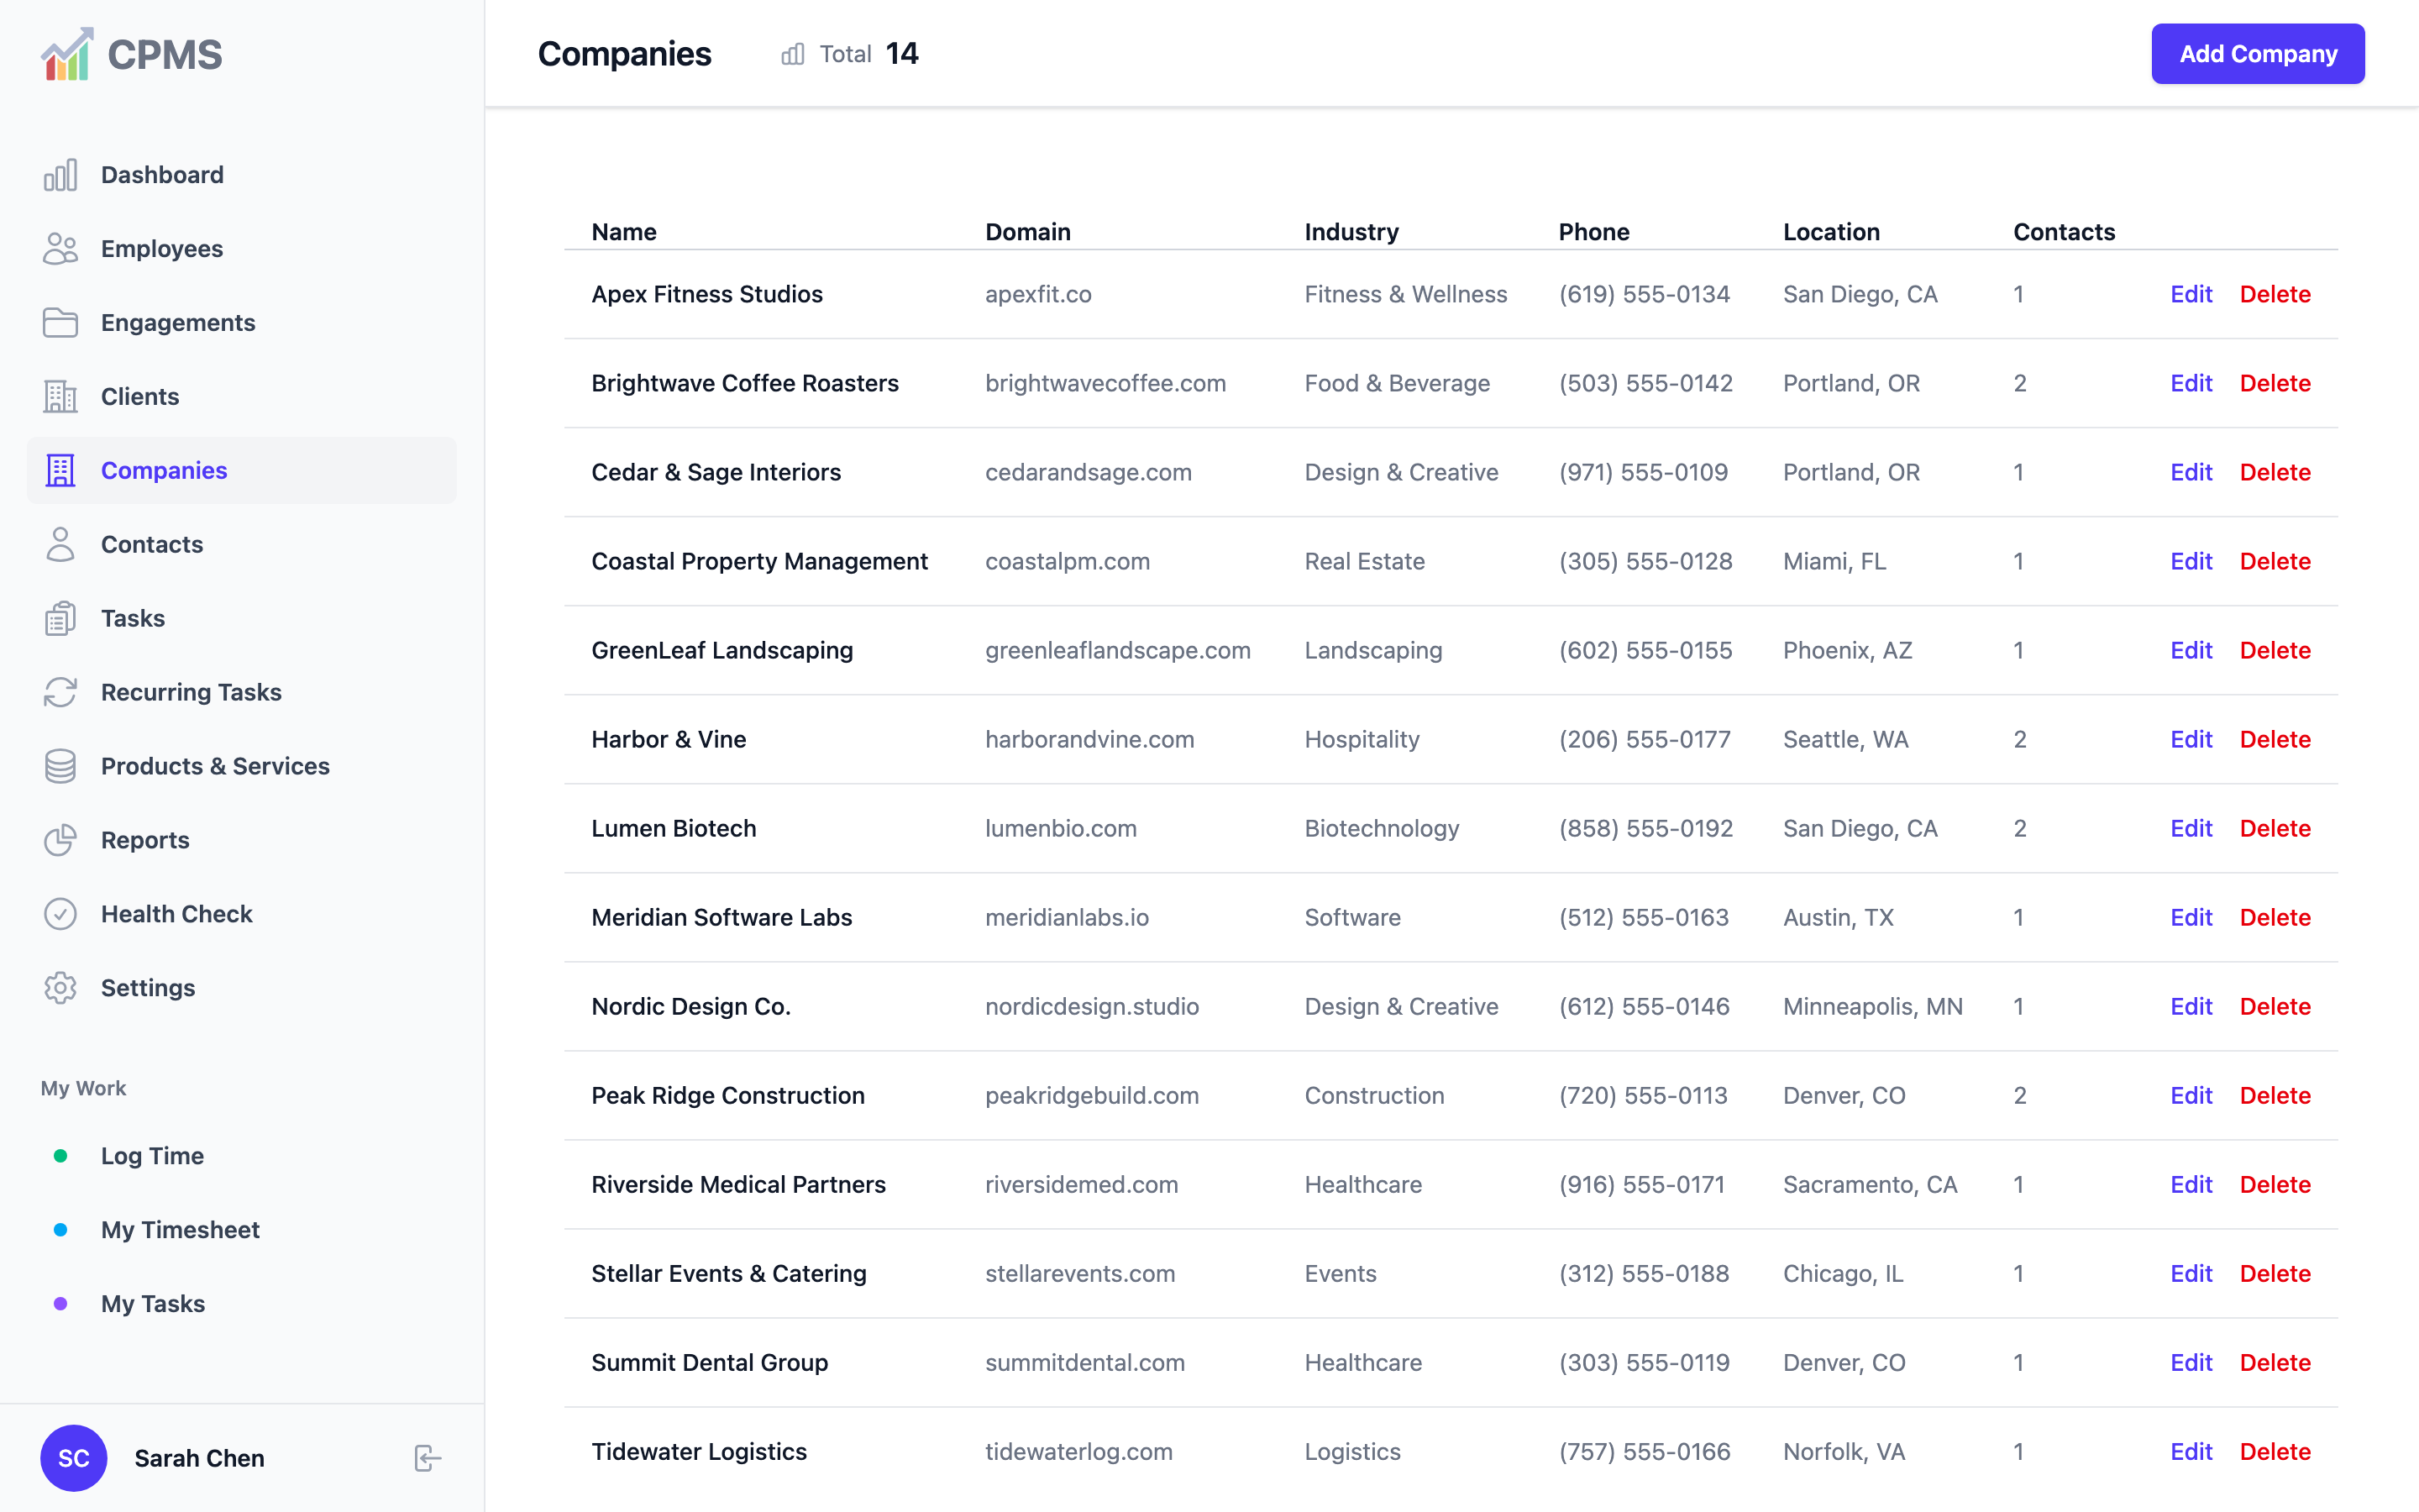Edit Apex Fitness Studios
Image resolution: width=2419 pixels, height=1512 pixels.
2191,294
